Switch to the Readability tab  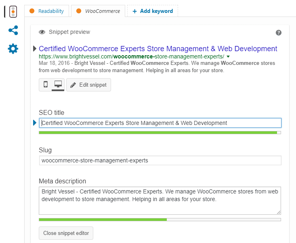pos(47,11)
